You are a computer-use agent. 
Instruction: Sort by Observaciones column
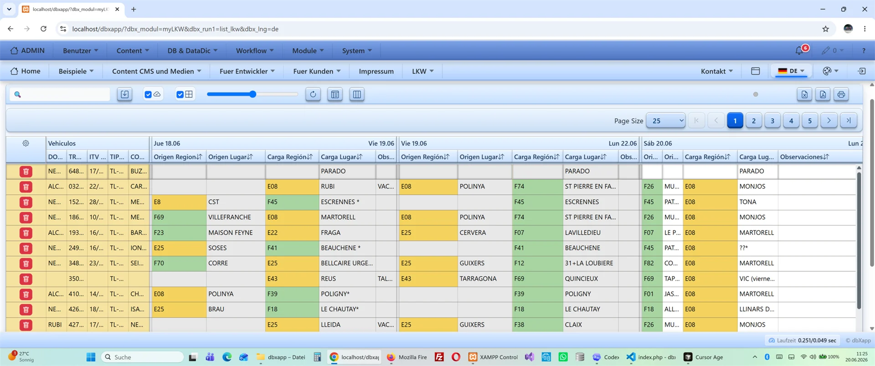click(805, 157)
